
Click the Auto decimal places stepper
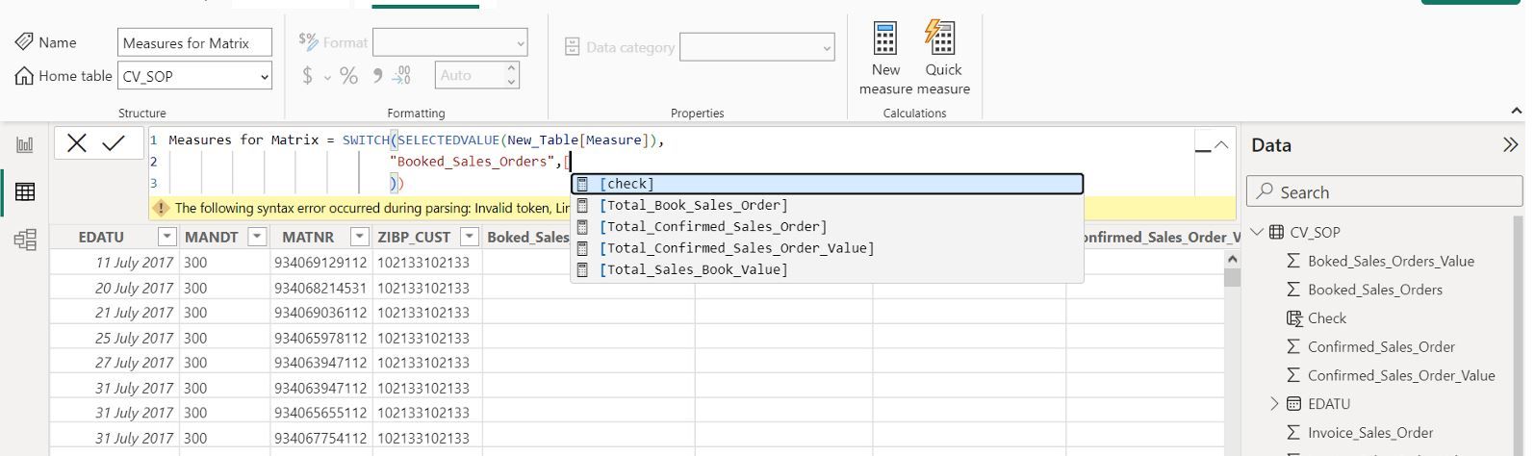pos(511,75)
